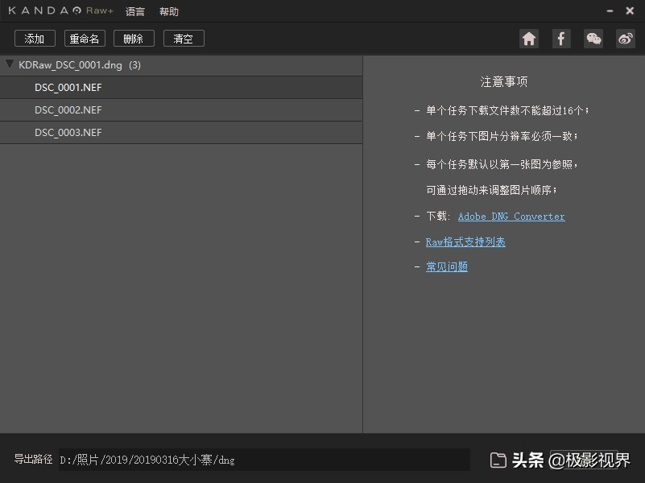Open the 帮助 help menu
Viewport: 645px width, 483px height.
pos(168,10)
